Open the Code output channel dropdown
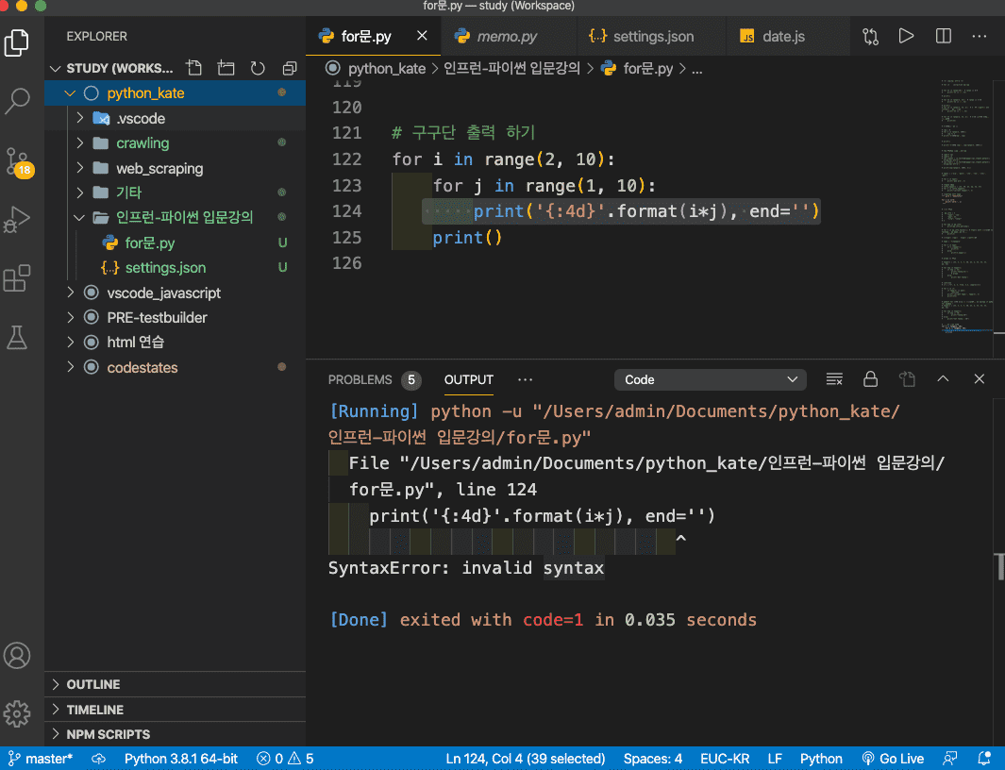The width and height of the screenshot is (1005, 770). point(710,379)
